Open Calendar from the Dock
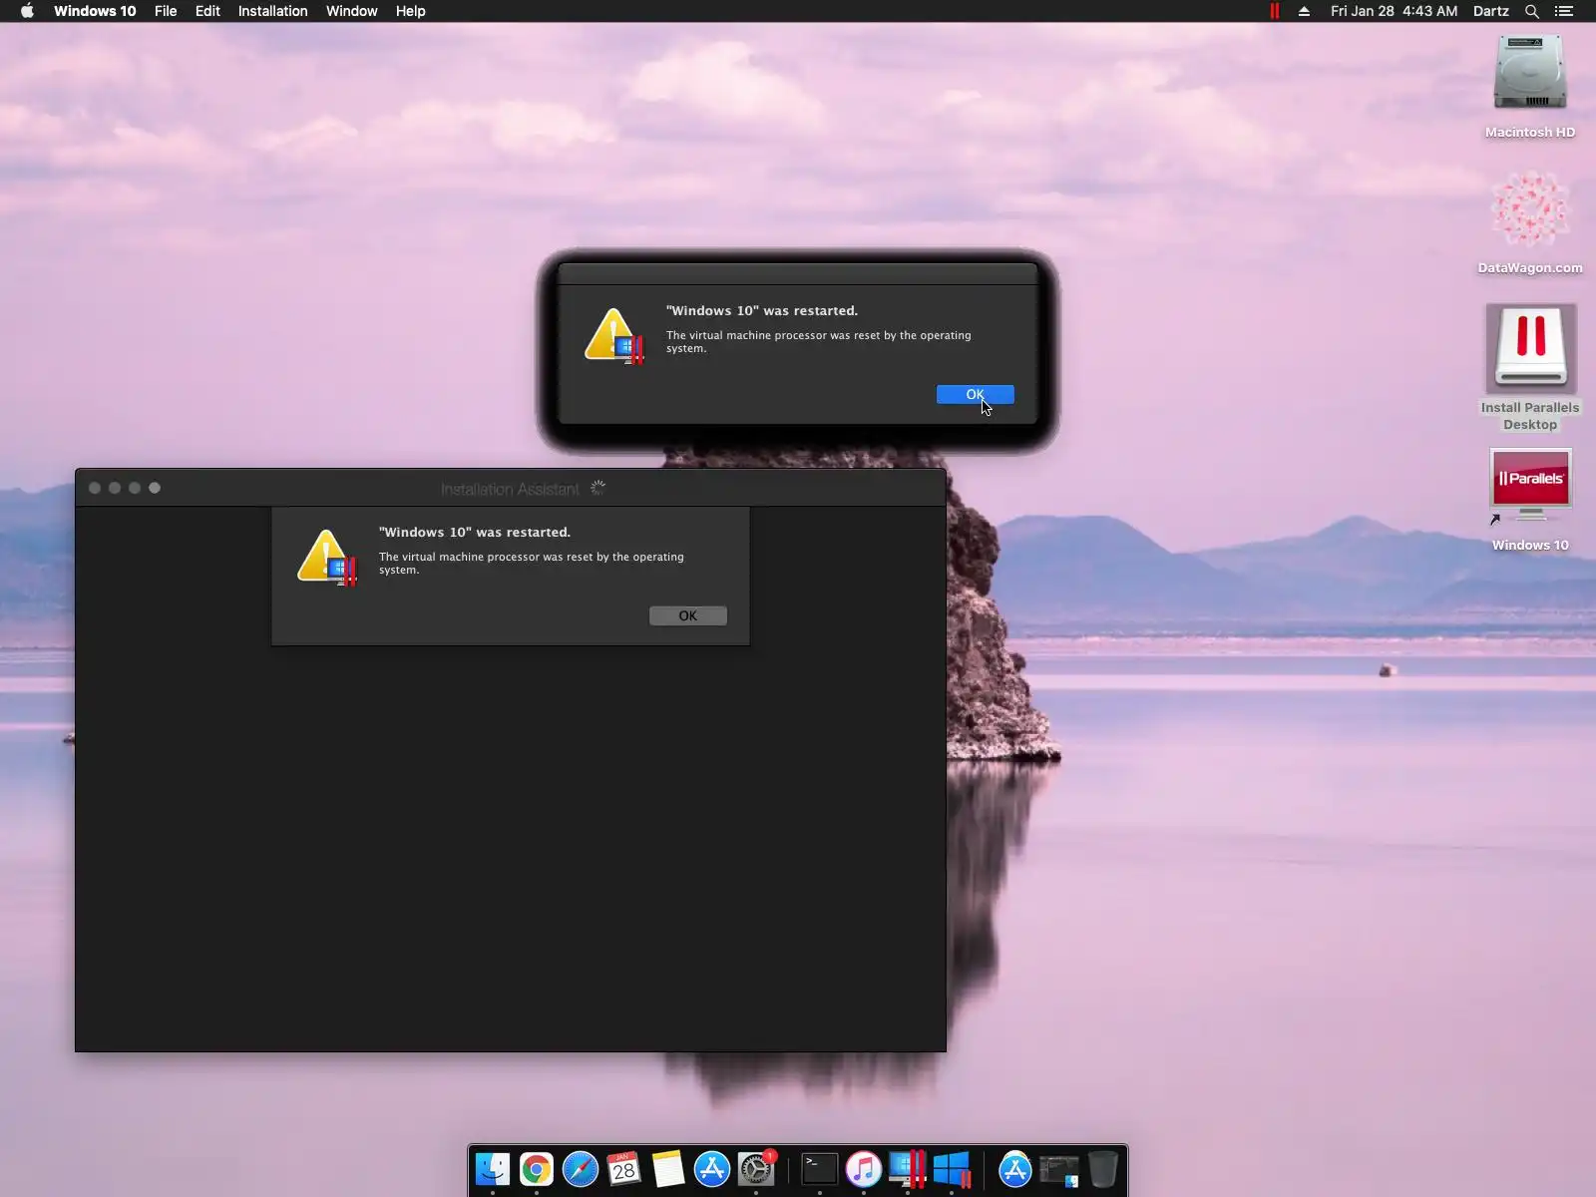The image size is (1596, 1197). click(624, 1169)
